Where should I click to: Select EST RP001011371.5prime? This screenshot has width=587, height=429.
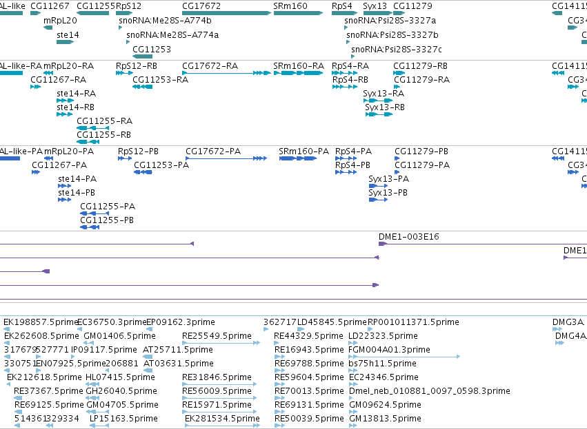[413, 322]
